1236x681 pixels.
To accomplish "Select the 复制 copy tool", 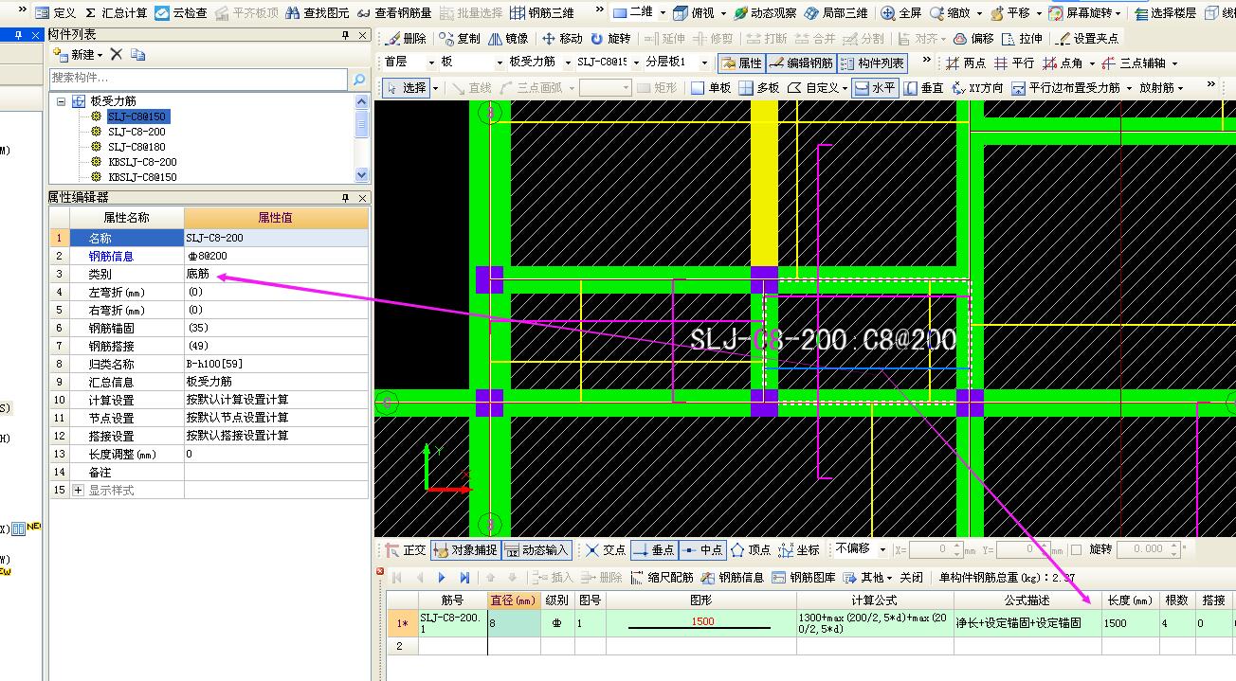I will [x=460, y=39].
